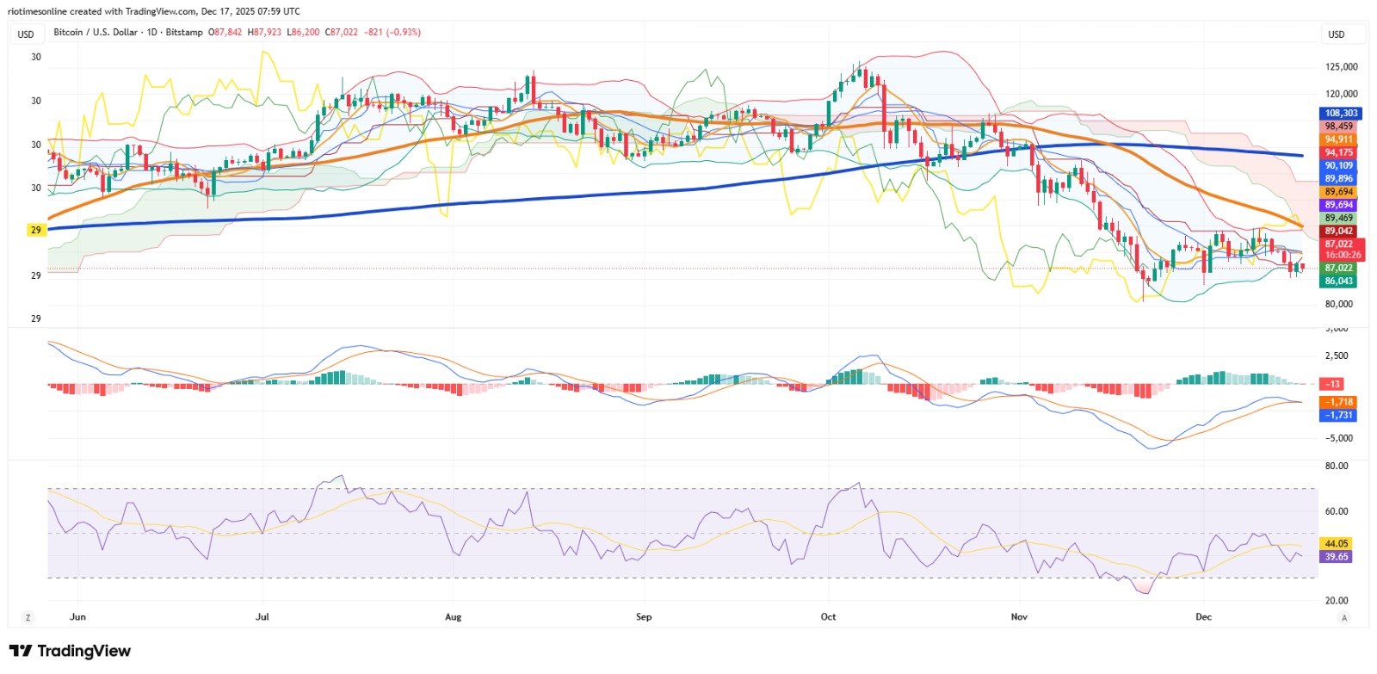Click the Bitcoin / U.S. Dollar symbol title
The image size is (1377, 674).
(x=96, y=32)
